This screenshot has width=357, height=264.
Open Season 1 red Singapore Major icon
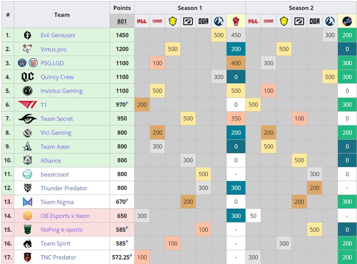click(236, 21)
